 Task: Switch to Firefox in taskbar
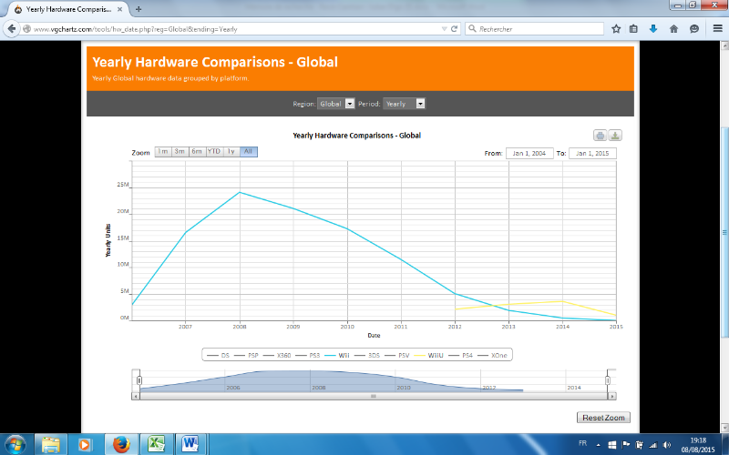121,445
